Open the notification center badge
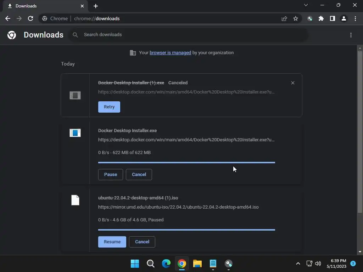This screenshot has height=272, width=363. [353, 263]
